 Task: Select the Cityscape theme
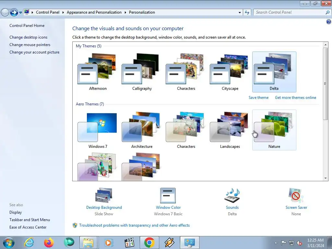pos(230,72)
